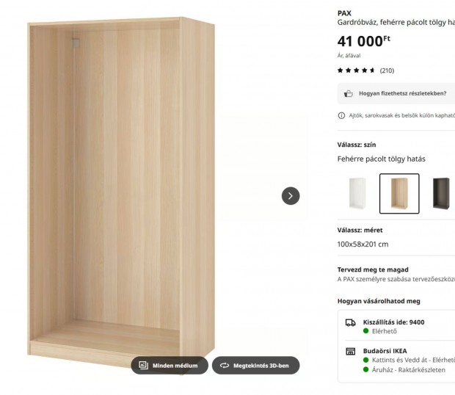Image resolution: width=455 pixels, height=395 pixels.
Task: Click the next image arrow
Action: [x=291, y=196]
